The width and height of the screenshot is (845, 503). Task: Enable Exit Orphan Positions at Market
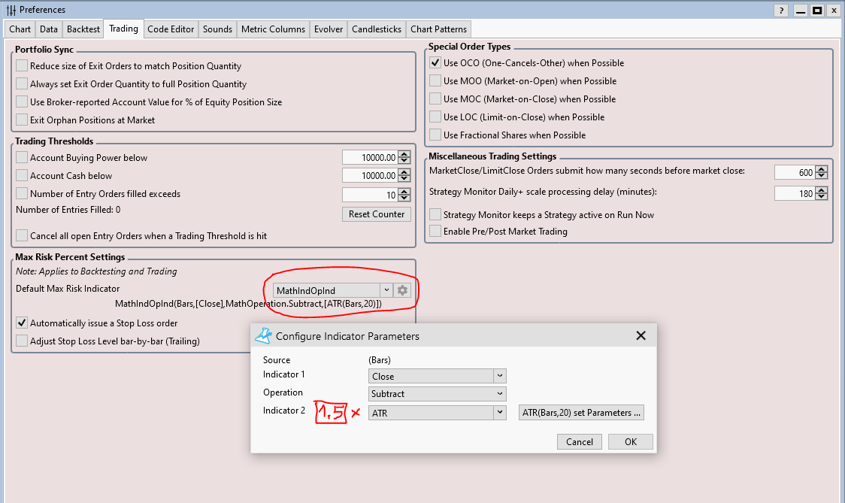click(x=22, y=120)
